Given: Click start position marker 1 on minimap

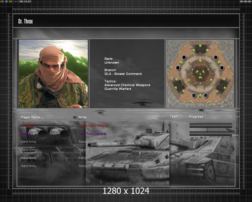Looking at the screenshot, I should [x=194, y=96].
